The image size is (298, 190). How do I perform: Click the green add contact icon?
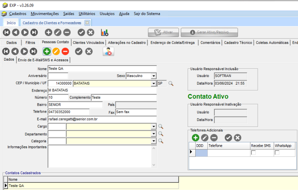tap(47, 51)
